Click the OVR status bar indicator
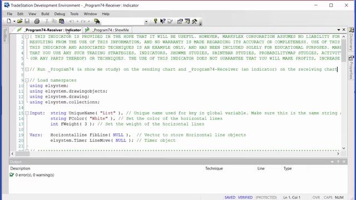The height and width of the screenshot is (200, 356). tap(316, 198)
